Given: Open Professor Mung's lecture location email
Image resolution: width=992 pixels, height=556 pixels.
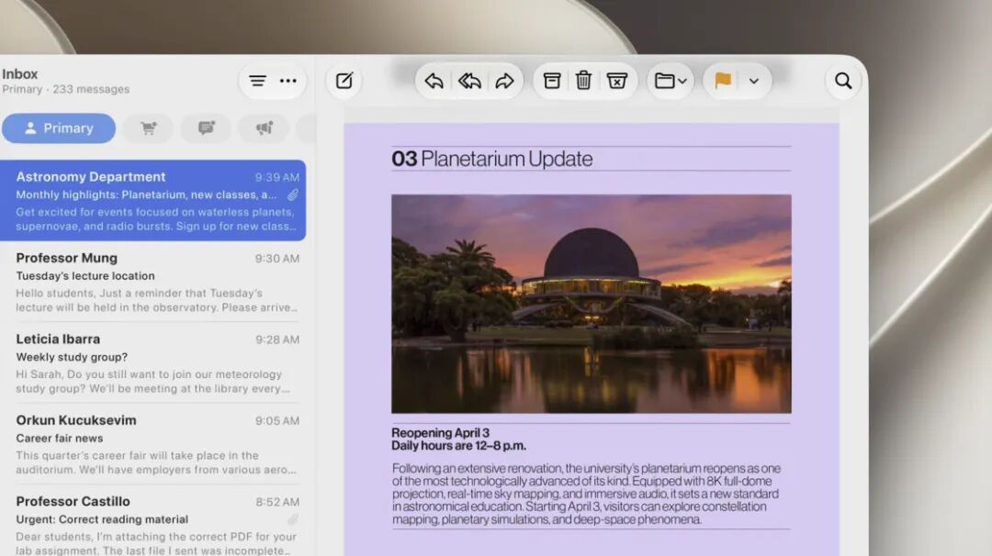Looking at the screenshot, I should pos(152,282).
